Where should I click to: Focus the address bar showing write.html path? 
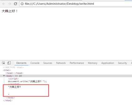pyautogui.click(x=76, y=4)
